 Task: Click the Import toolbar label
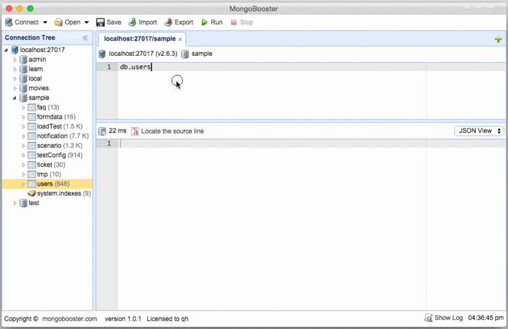pos(148,22)
